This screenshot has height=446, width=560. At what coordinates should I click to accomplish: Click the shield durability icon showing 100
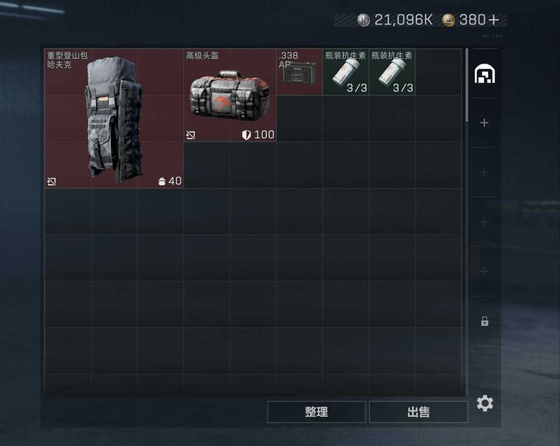pyautogui.click(x=246, y=135)
